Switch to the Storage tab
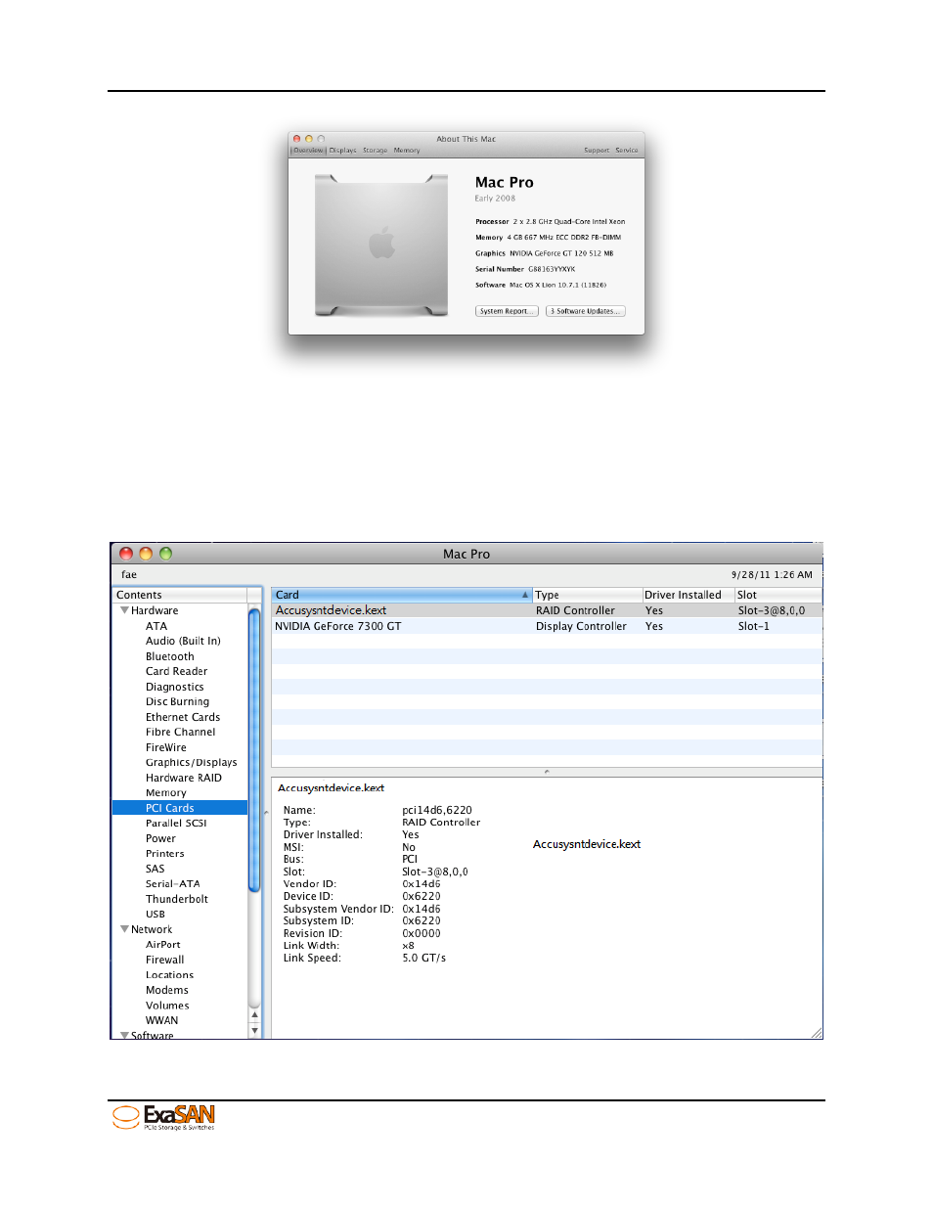Viewport: 933px width, 1208px height. (x=376, y=151)
